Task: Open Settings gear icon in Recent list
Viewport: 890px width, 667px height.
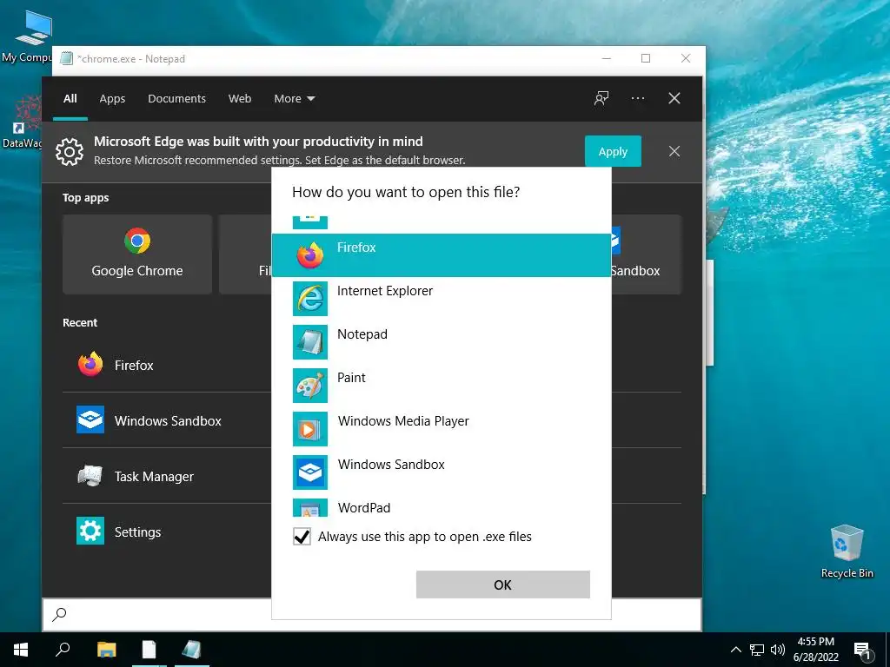Action: (90, 531)
